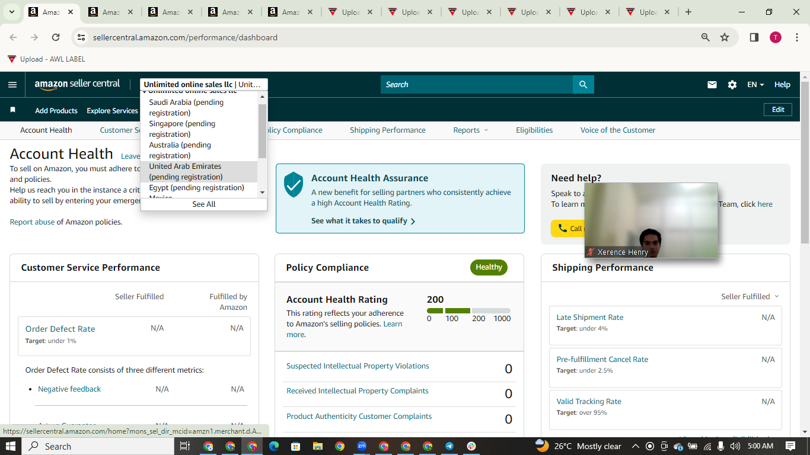
Task: Reload the page with the refresh icon
Action: pyautogui.click(x=56, y=37)
